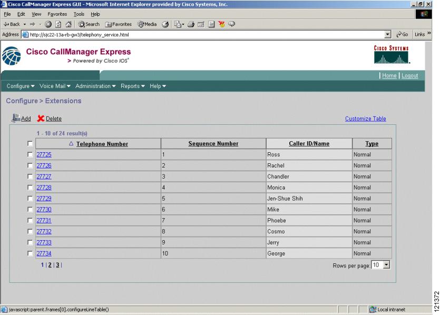Check the box for extension 27726

coord(30,165)
